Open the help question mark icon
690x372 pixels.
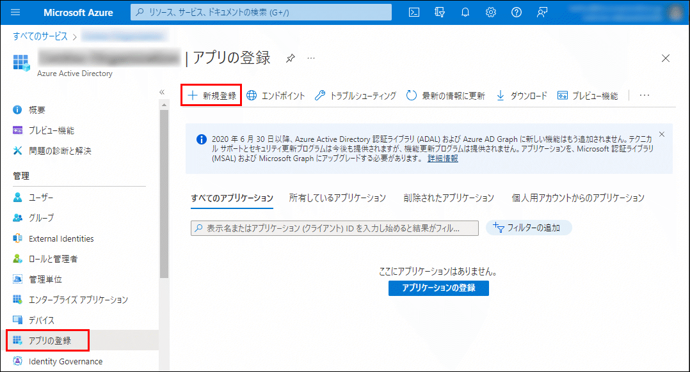[516, 12]
